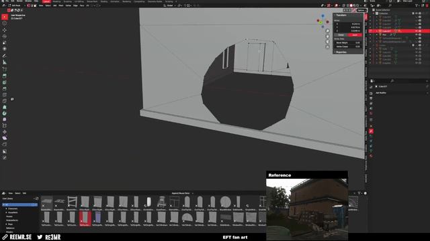Enable vertex select mode
Viewport: 430px width, 241px height.
coord(28,5)
